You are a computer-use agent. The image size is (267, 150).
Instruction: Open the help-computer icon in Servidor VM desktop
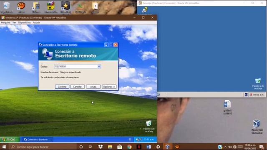145,10
